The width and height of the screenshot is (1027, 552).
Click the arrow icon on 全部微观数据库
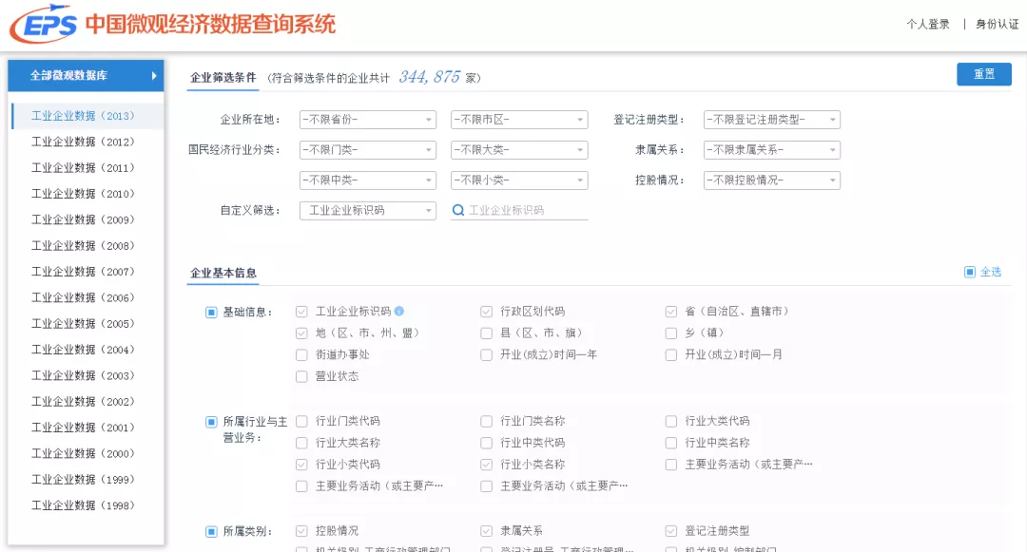point(154,76)
